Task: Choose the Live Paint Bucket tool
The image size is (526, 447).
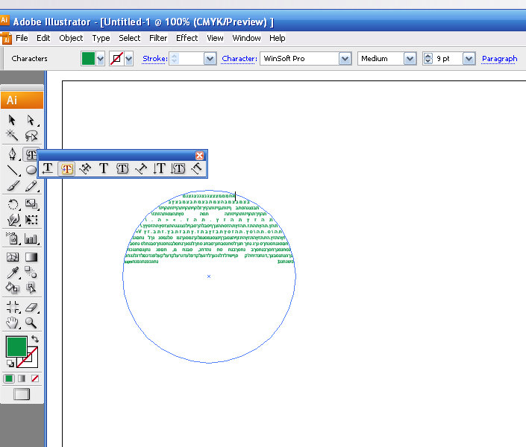Action: (x=13, y=288)
